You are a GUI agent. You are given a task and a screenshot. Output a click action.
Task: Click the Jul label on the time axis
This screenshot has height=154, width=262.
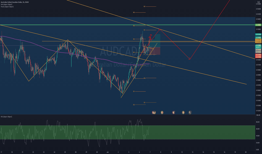(108, 152)
